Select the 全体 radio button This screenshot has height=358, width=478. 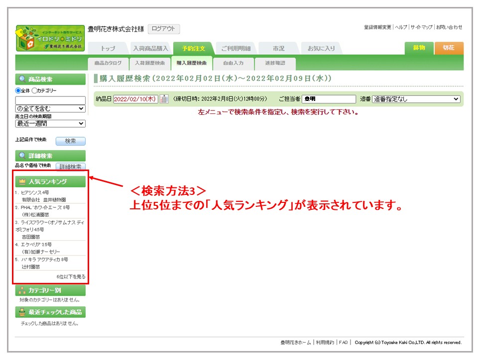coord(18,90)
